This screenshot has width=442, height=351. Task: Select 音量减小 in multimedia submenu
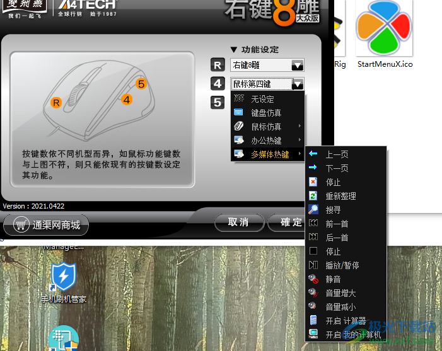pos(346,306)
